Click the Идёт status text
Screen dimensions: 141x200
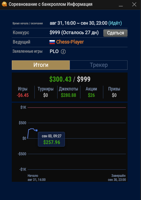point(115,23)
